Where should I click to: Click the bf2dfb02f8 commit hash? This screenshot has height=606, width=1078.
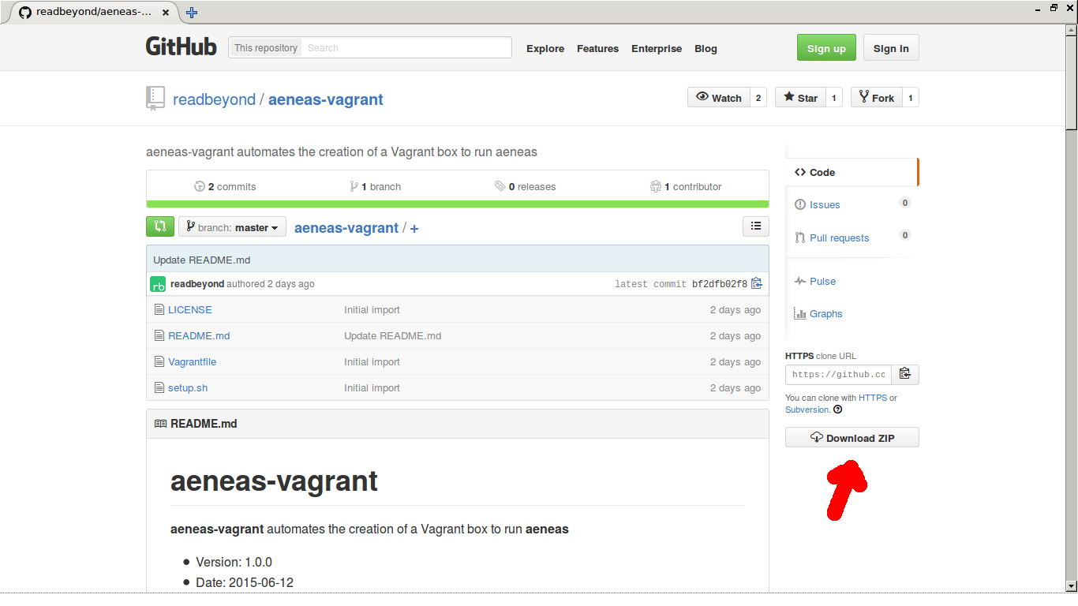(x=719, y=284)
